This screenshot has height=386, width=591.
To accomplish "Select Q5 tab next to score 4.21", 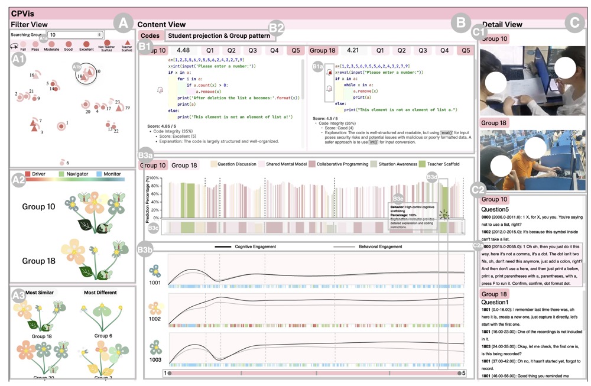I will 466,50.
